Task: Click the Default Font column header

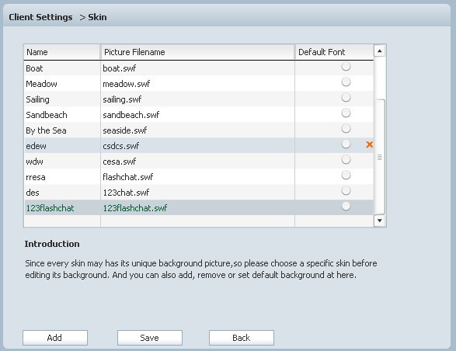Action: (x=334, y=52)
